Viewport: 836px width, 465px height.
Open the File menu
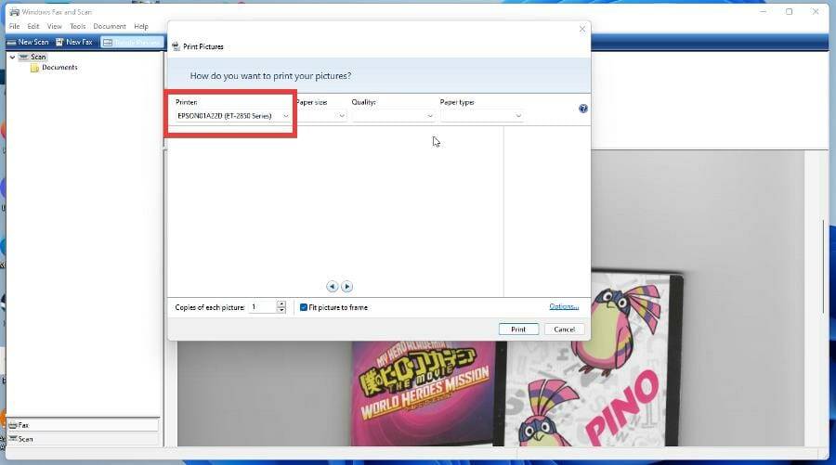(x=14, y=26)
